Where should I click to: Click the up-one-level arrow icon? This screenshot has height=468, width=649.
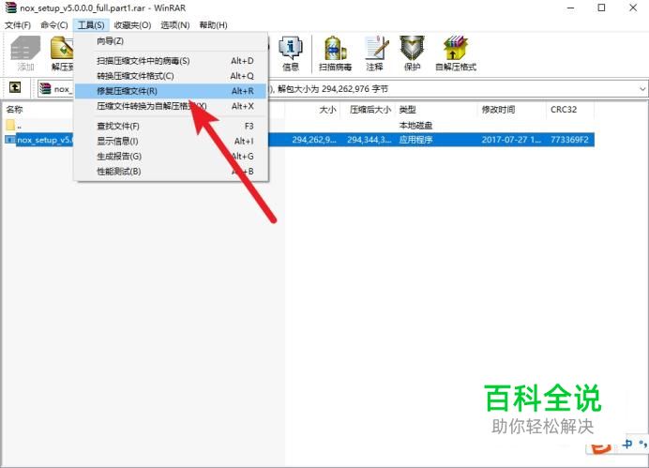[15, 87]
